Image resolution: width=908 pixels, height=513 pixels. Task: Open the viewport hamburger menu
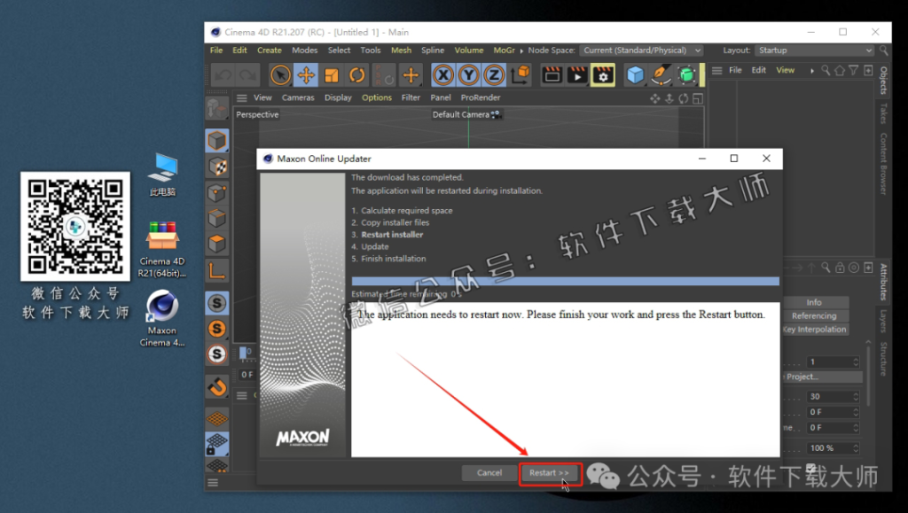coord(242,97)
